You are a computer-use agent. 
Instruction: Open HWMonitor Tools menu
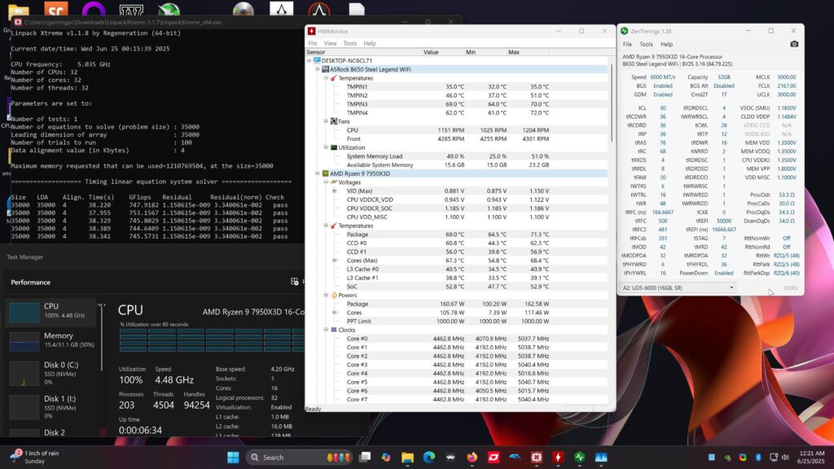point(350,44)
